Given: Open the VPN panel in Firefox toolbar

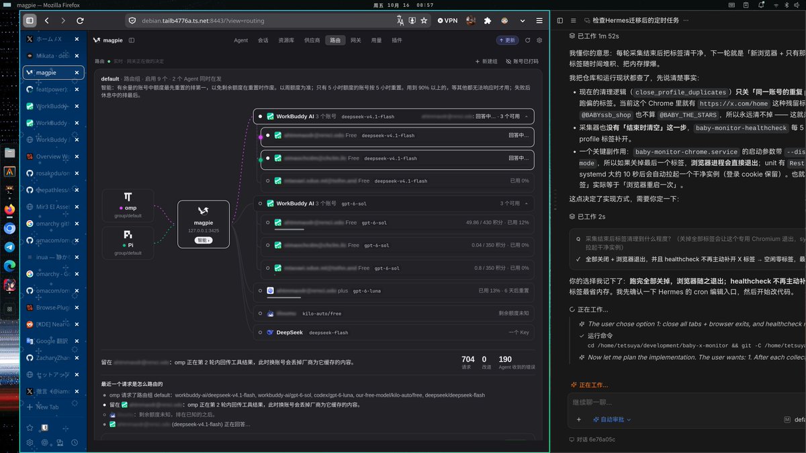Looking at the screenshot, I should [x=447, y=21].
